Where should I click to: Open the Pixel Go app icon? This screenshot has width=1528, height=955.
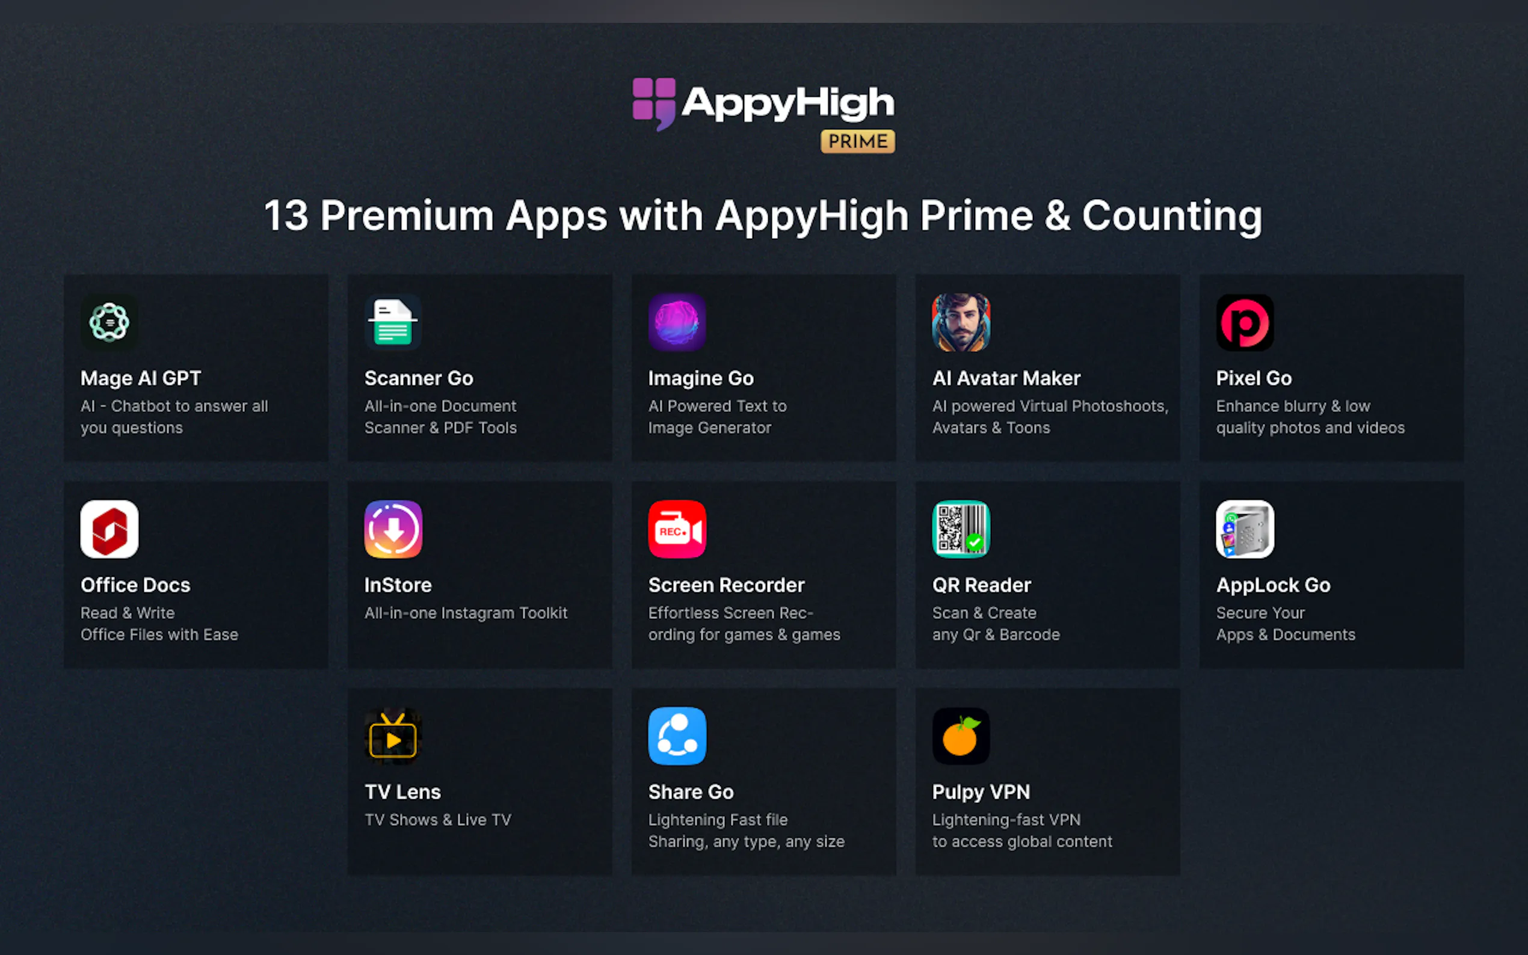coord(1245,322)
